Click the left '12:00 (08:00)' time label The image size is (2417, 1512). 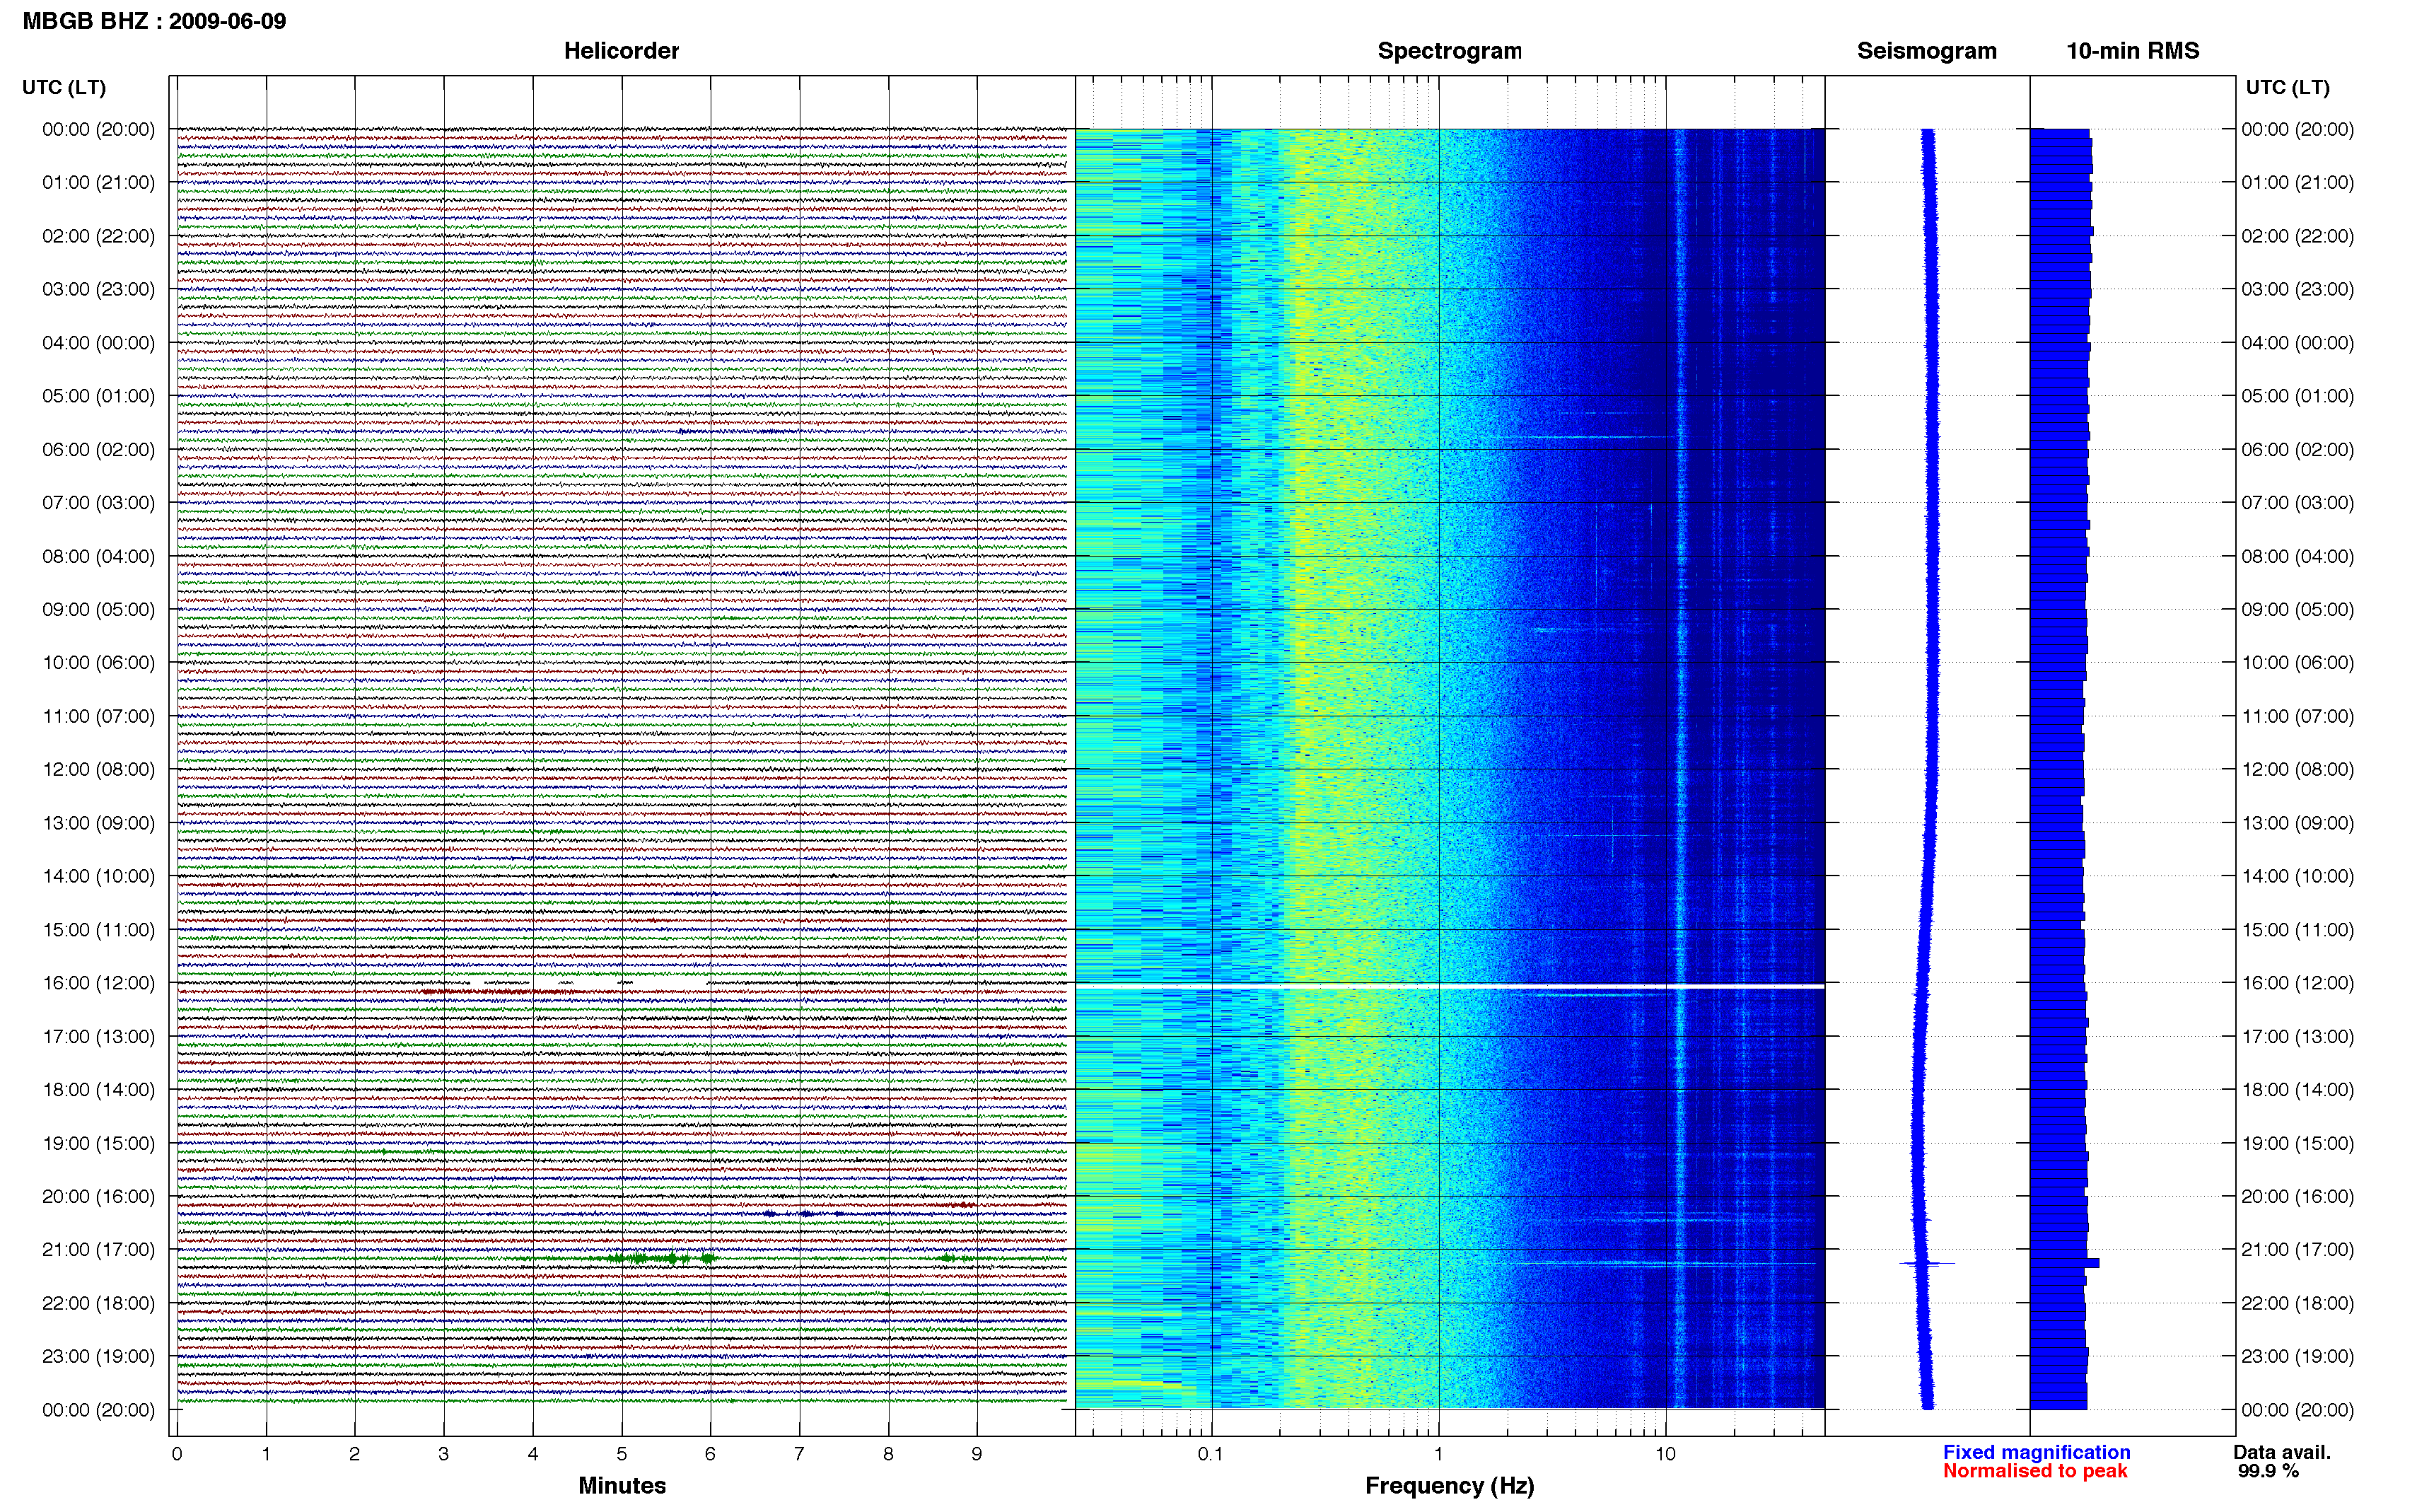(98, 769)
